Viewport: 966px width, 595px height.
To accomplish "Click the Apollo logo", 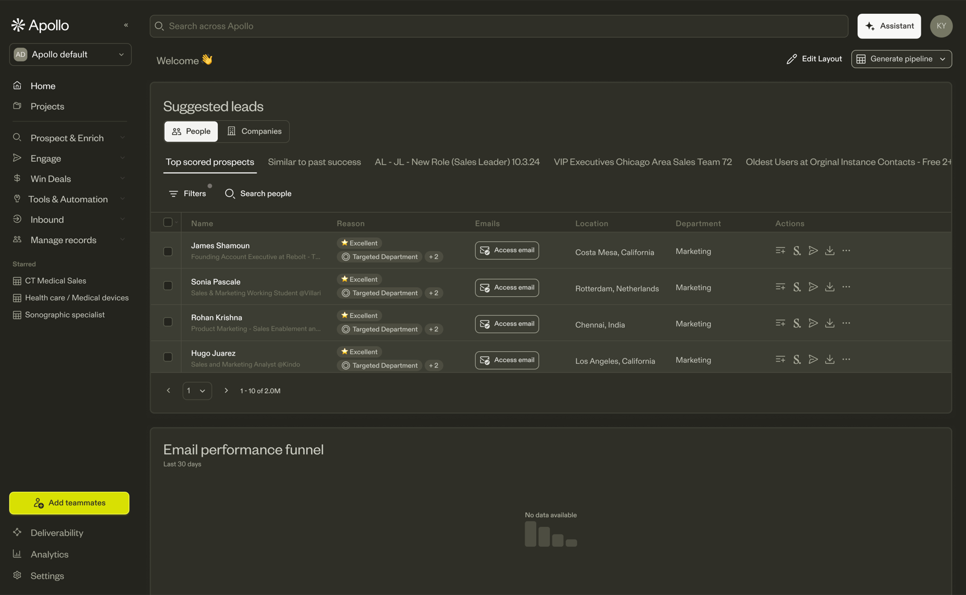I will [40, 25].
